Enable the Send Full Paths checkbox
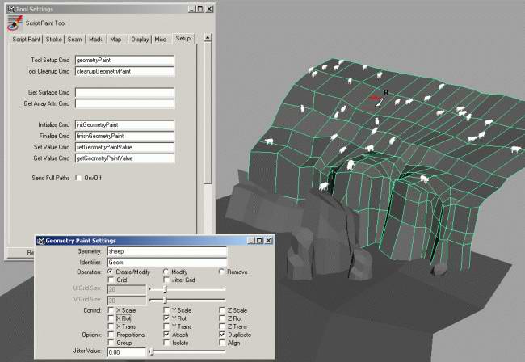Viewport: 525px width, 362px height. (78, 177)
